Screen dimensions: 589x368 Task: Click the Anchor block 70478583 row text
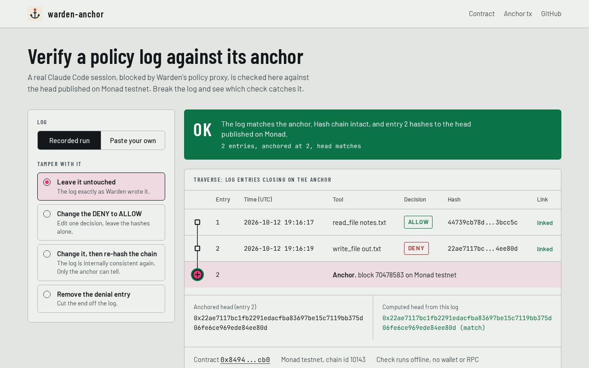(x=394, y=275)
